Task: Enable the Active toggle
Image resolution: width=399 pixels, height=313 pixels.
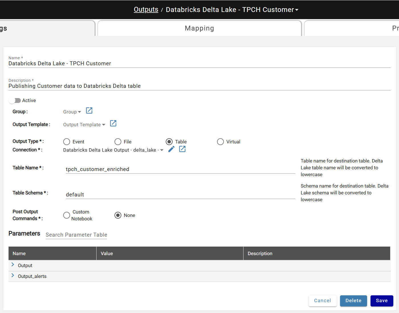Action: point(15,100)
